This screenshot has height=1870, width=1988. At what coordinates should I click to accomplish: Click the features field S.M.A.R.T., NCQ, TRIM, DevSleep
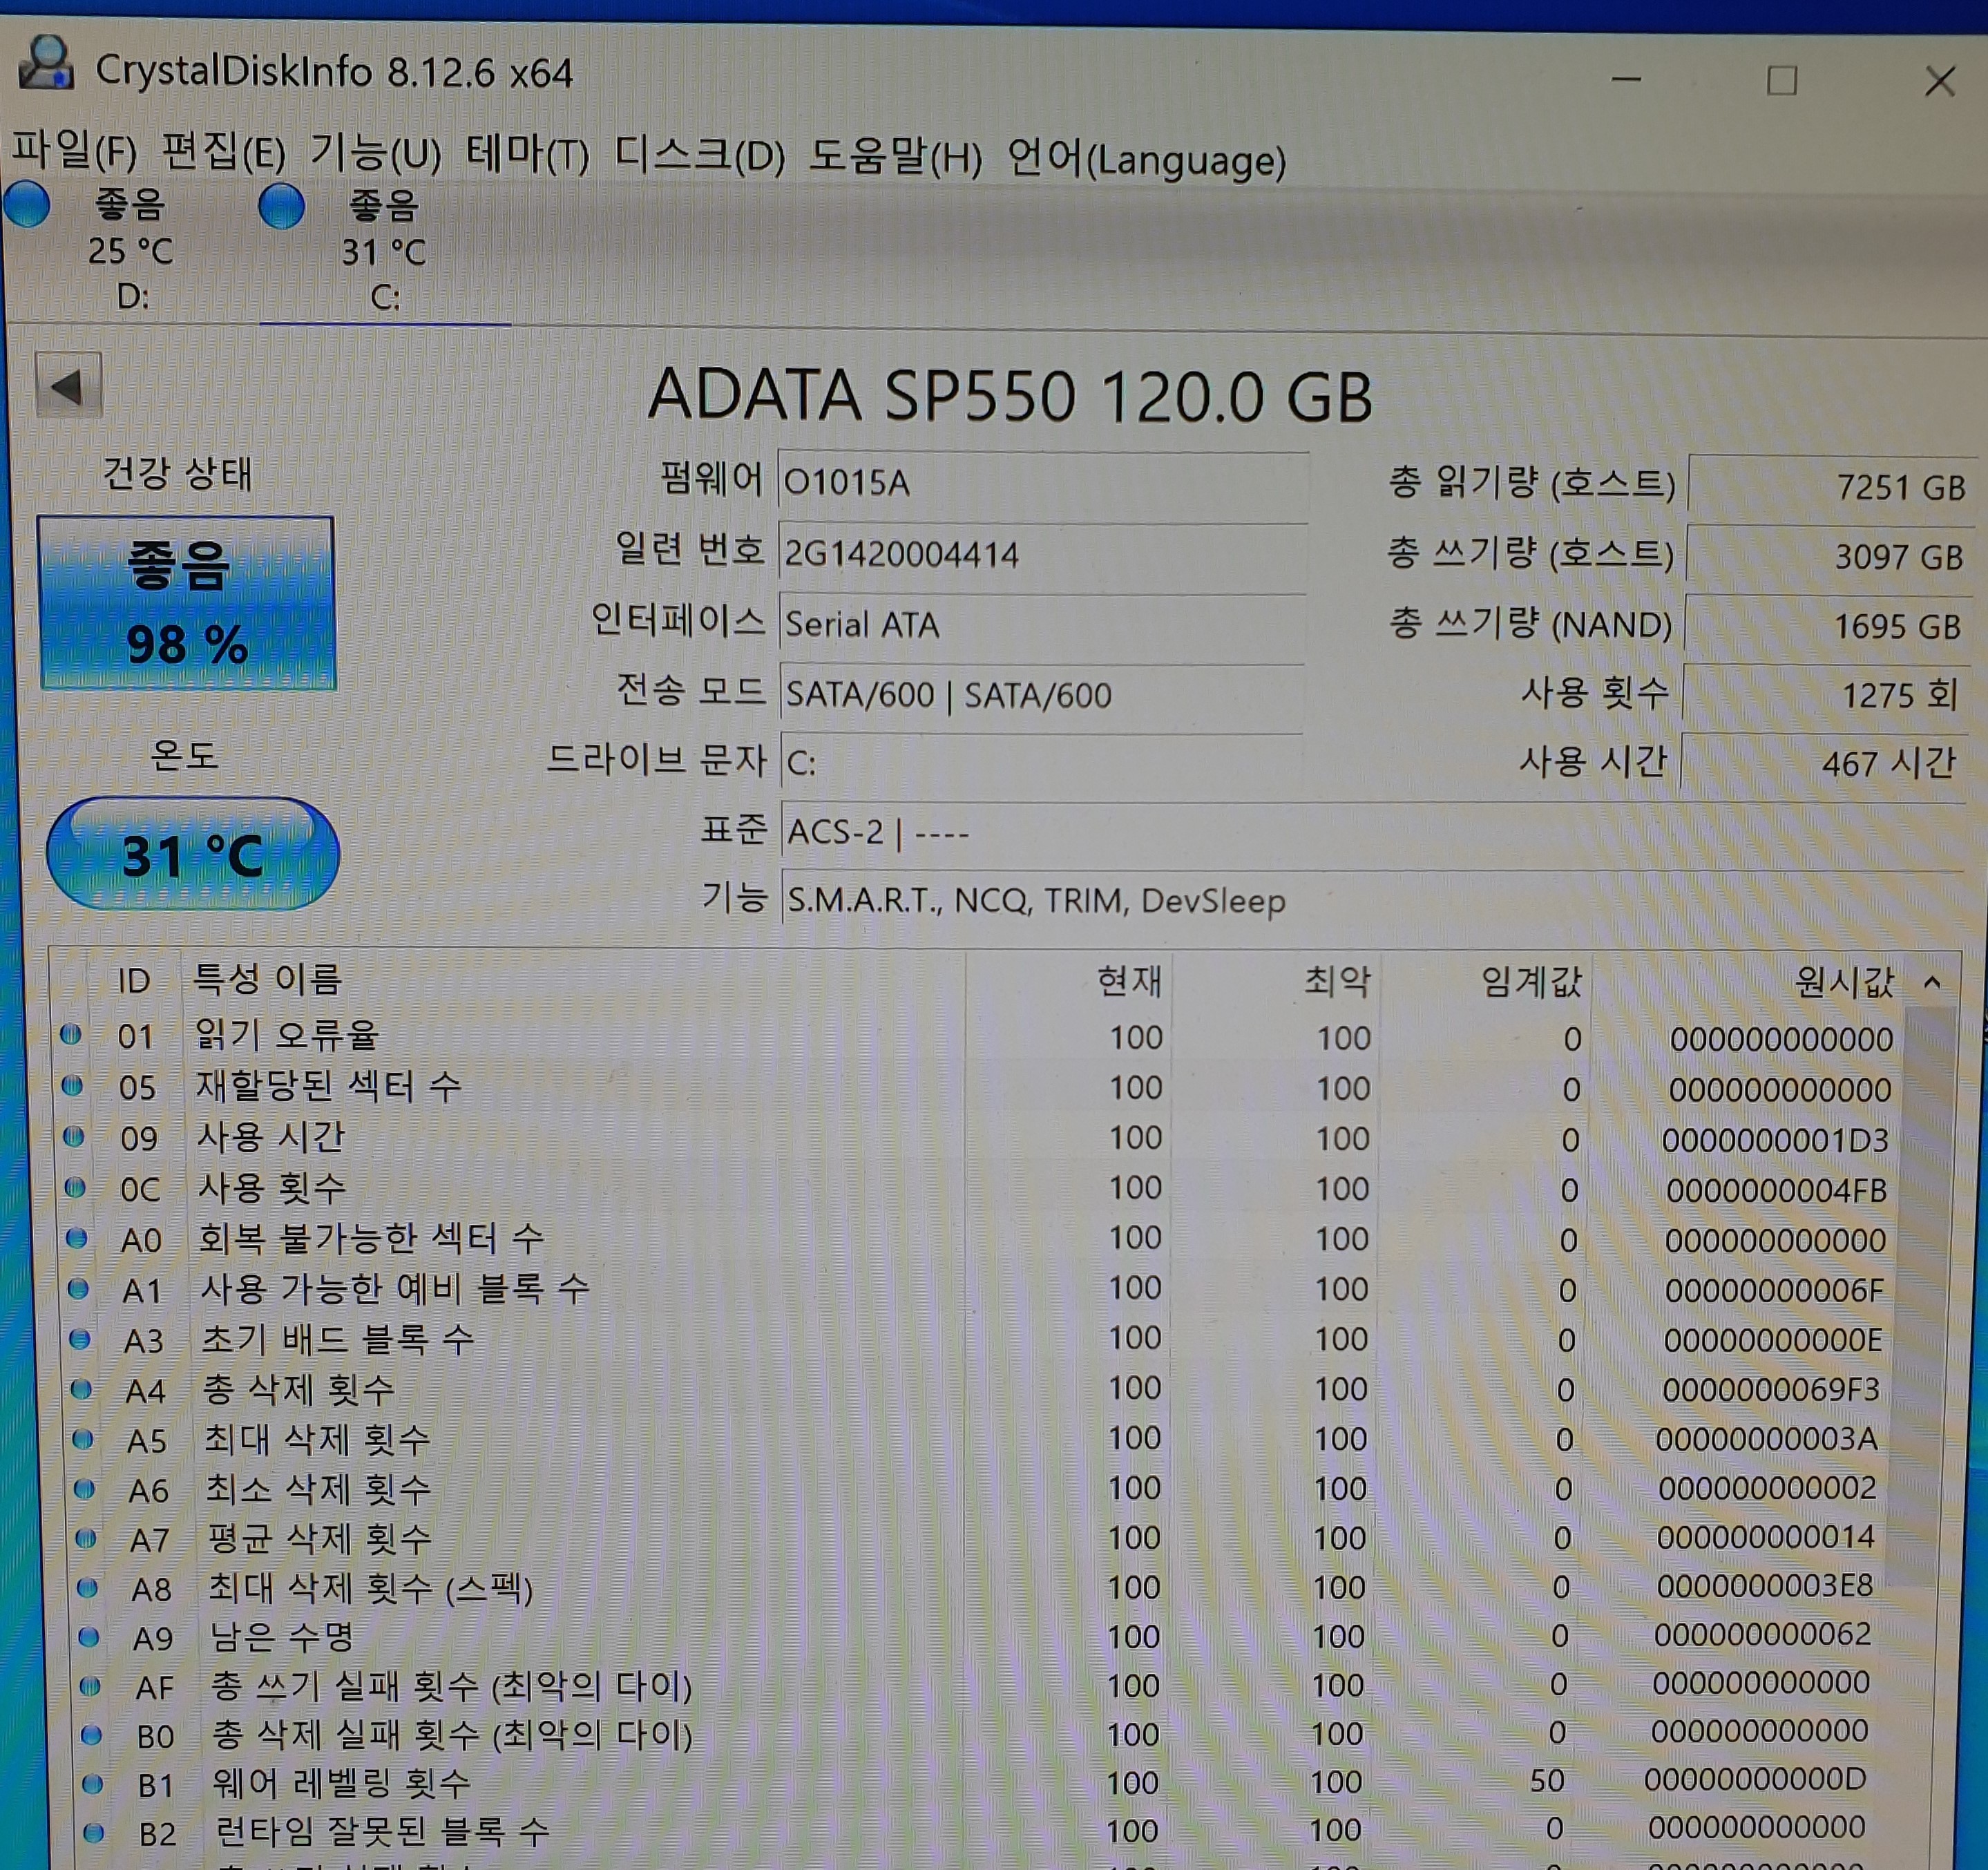click(1372, 900)
